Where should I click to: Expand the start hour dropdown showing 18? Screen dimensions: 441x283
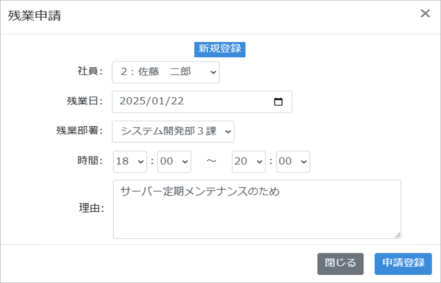130,162
